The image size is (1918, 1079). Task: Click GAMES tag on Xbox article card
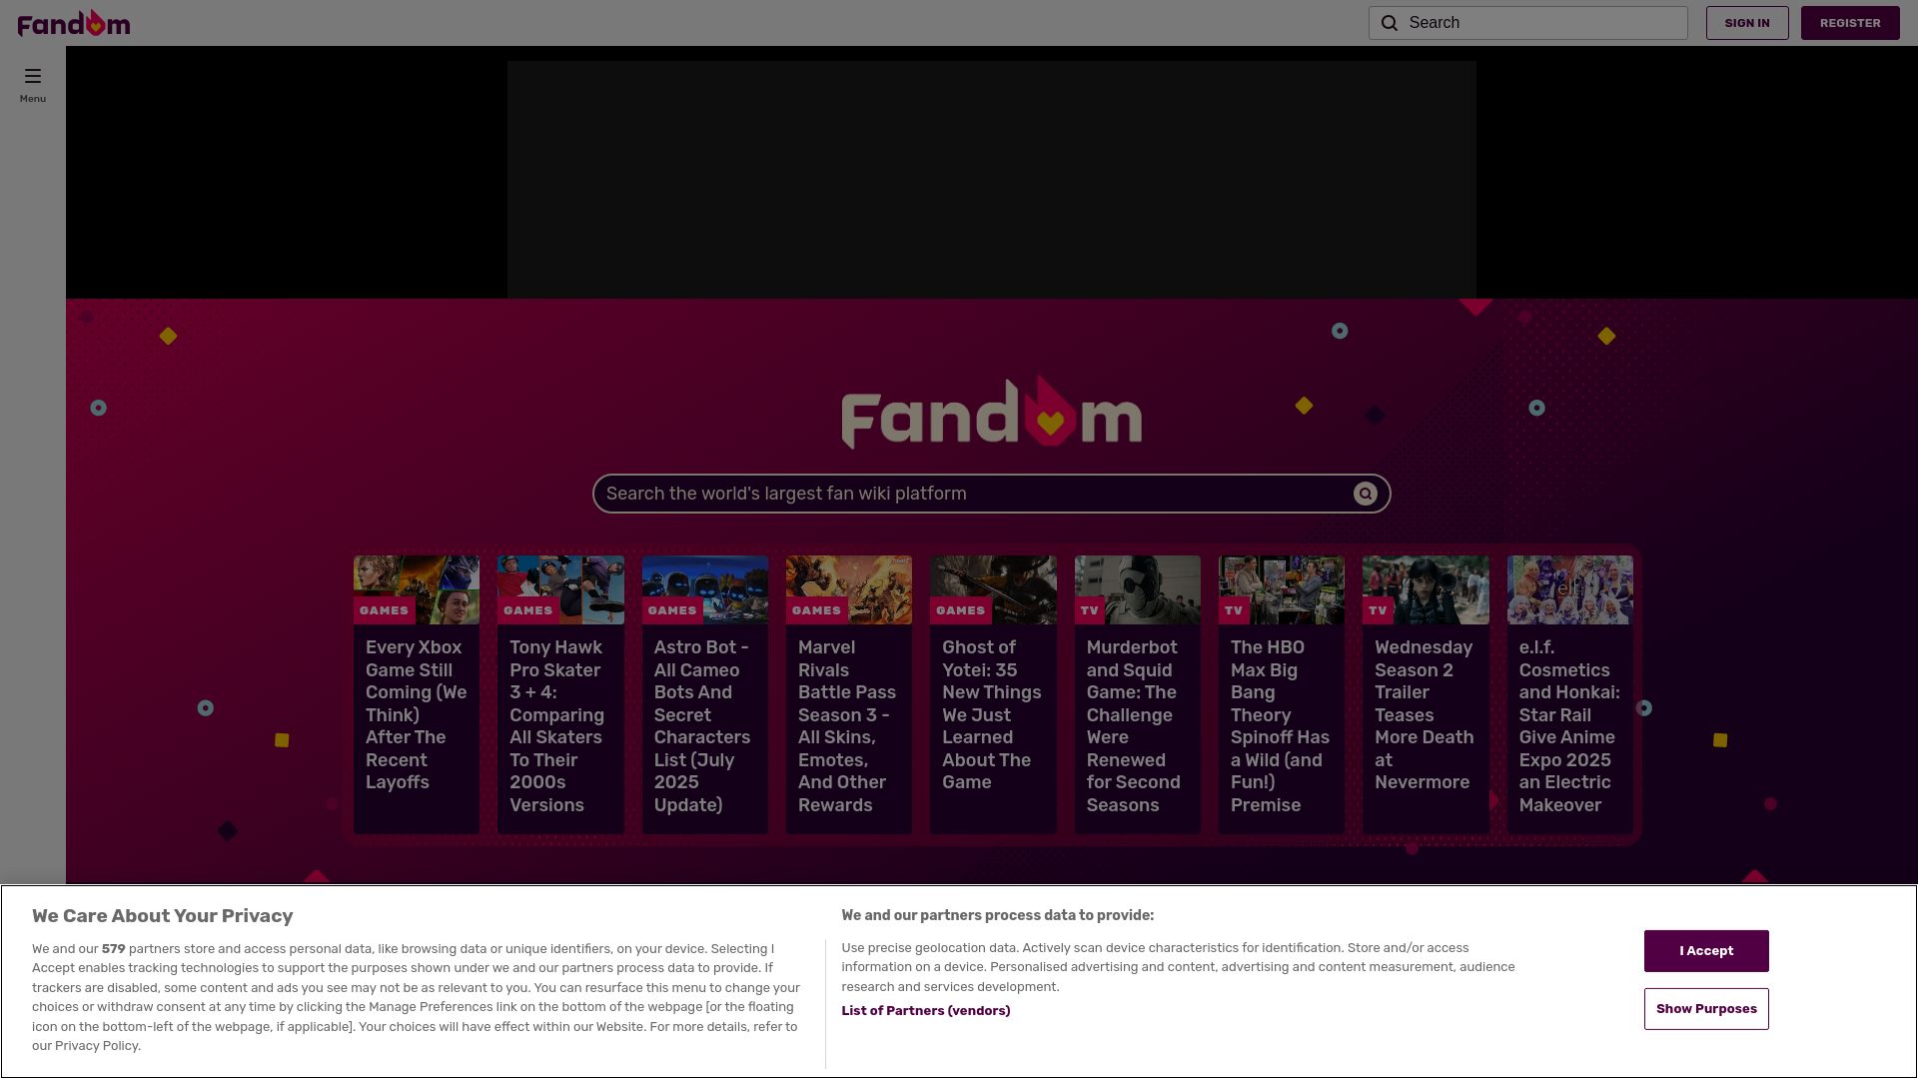(384, 610)
